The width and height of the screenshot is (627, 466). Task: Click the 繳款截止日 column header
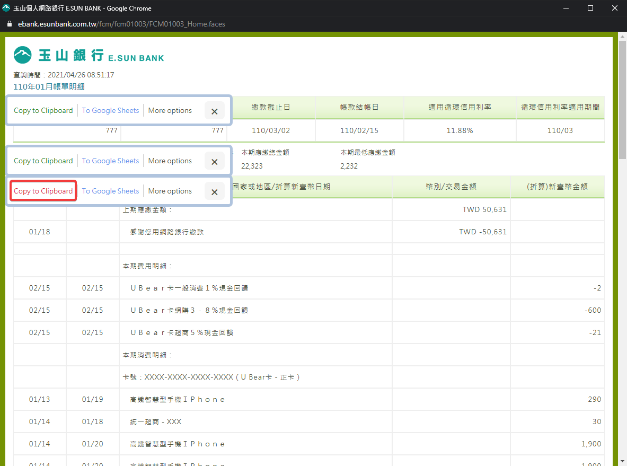(x=271, y=107)
